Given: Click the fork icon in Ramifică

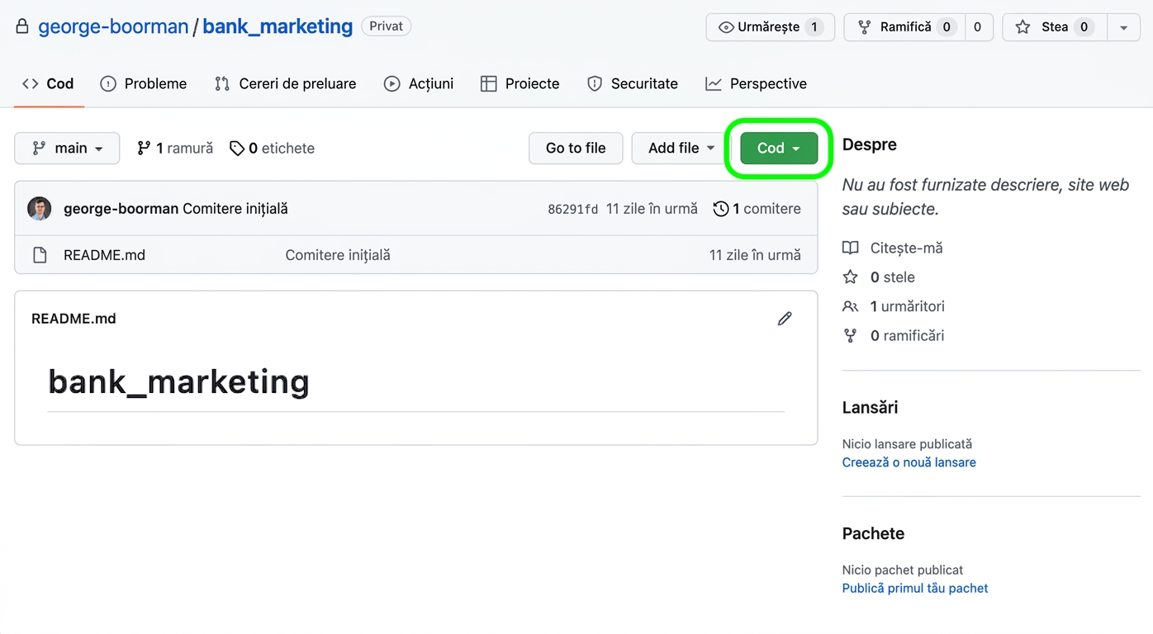Looking at the screenshot, I should [865, 27].
